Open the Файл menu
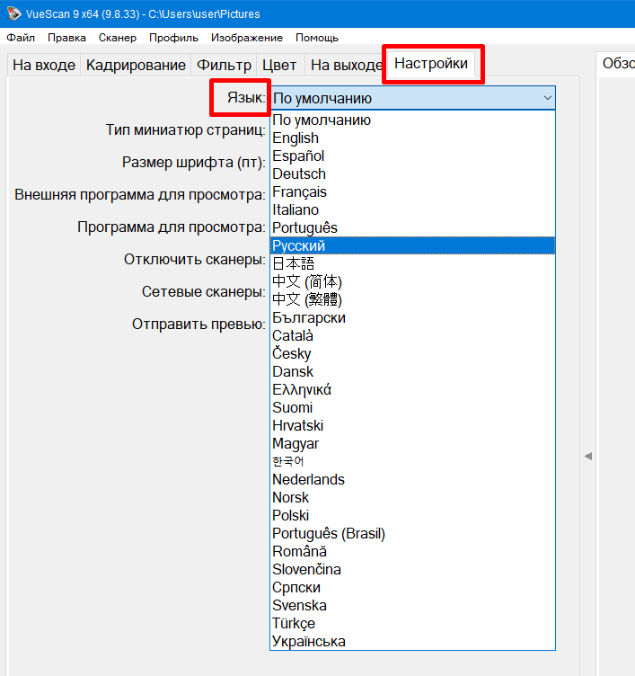The image size is (635, 676). (21, 38)
